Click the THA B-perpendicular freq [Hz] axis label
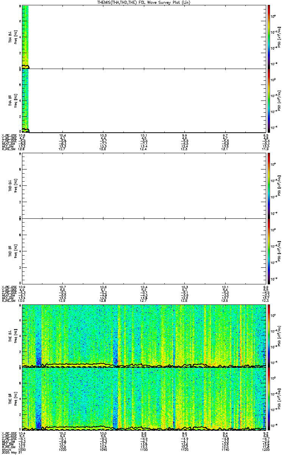The height and width of the screenshot is (455, 284). [x=15, y=37]
